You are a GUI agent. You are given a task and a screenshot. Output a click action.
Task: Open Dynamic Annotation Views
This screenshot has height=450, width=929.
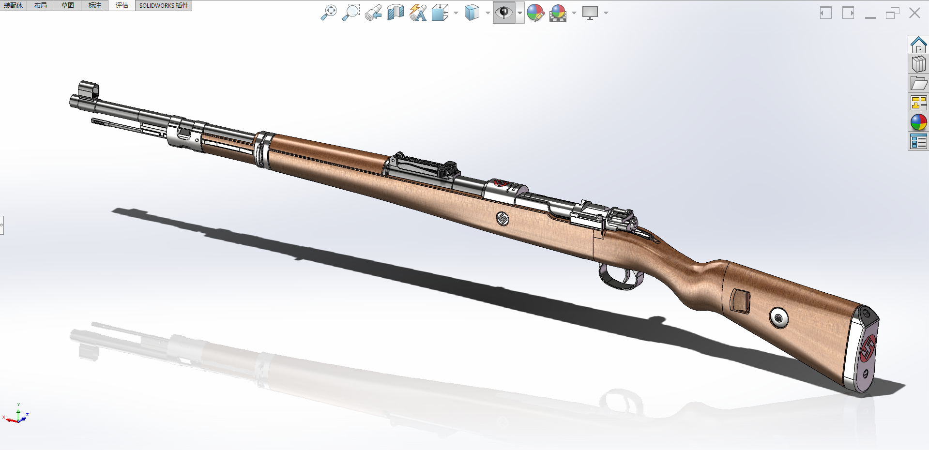[418, 13]
